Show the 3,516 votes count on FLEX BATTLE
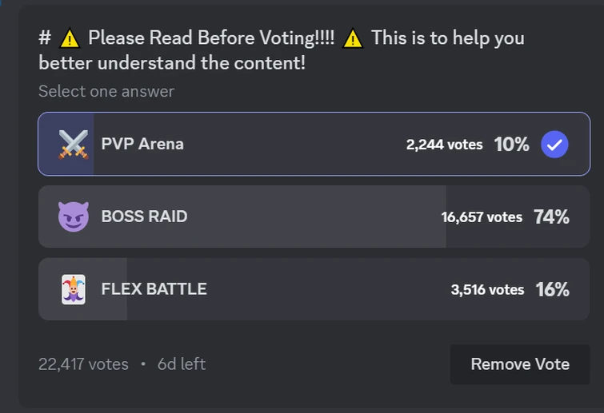The height and width of the screenshot is (413, 604). coord(487,290)
